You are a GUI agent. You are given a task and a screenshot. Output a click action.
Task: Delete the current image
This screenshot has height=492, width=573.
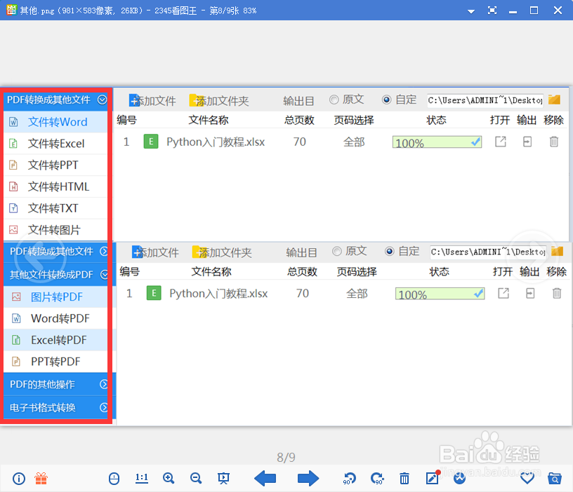point(404,479)
